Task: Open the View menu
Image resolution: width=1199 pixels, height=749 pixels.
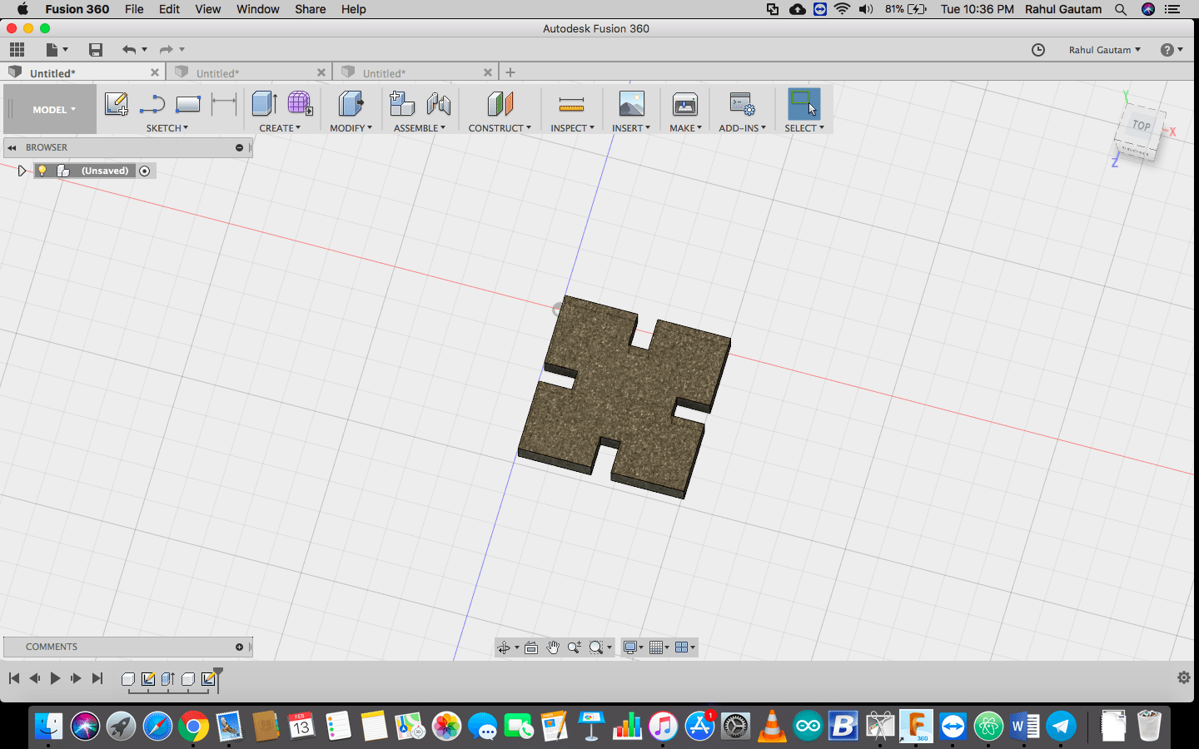Action: coord(207,9)
